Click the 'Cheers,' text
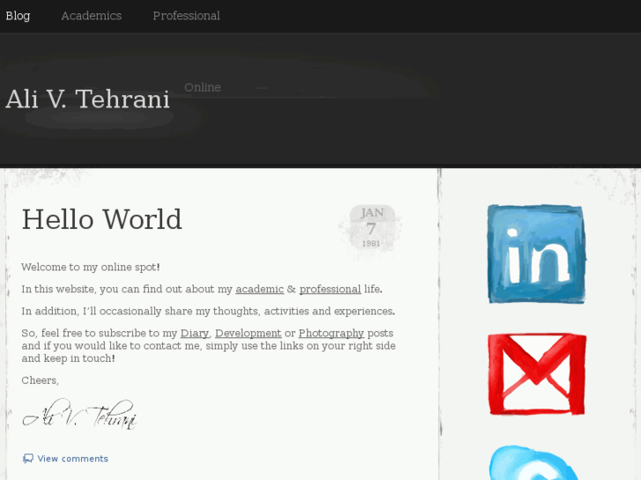 40,380
